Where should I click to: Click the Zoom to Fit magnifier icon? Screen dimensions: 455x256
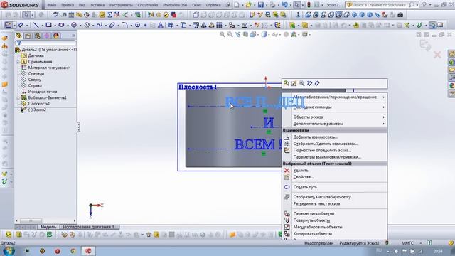point(223,35)
